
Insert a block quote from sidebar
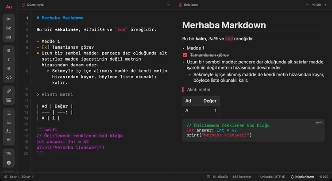pos(9,140)
